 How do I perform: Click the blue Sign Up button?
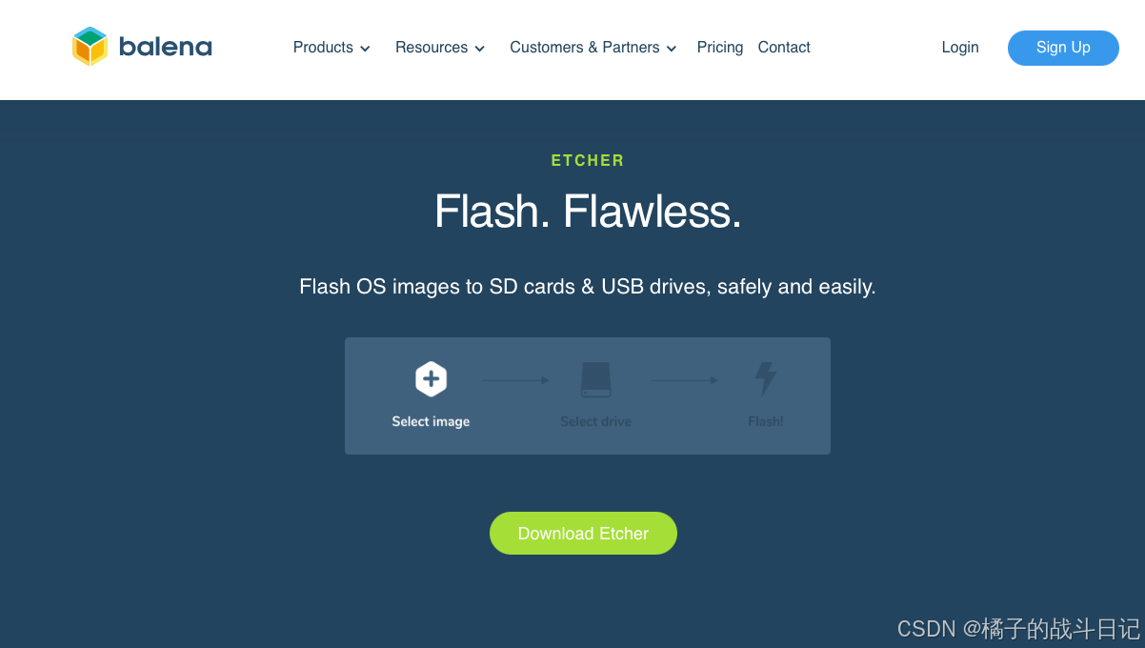click(1063, 48)
